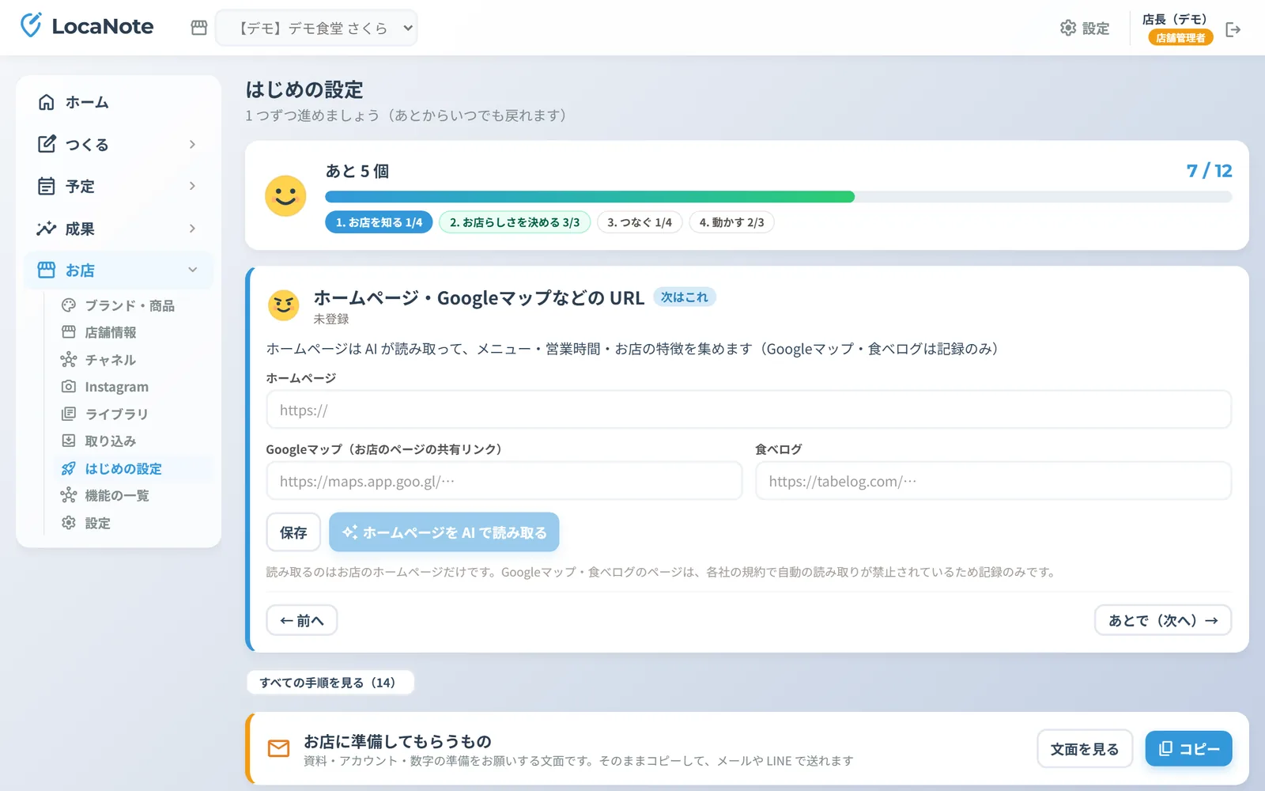Skip with あとで（次へ）→ button

click(x=1163, y=620)
